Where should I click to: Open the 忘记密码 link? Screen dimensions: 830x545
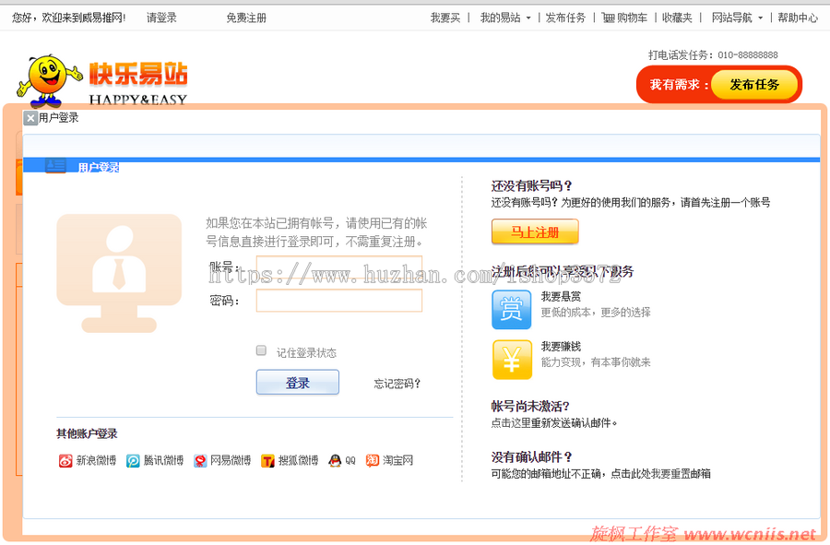(395, 383)
